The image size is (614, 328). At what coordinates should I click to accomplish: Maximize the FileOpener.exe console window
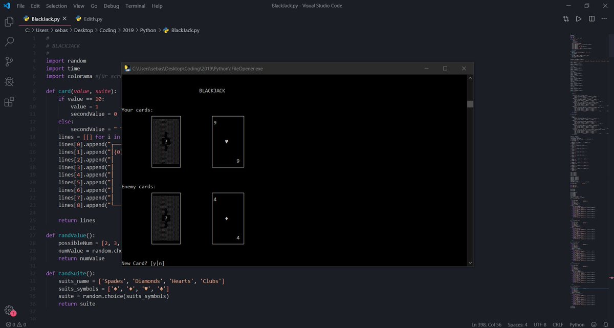tap(445, 68)
